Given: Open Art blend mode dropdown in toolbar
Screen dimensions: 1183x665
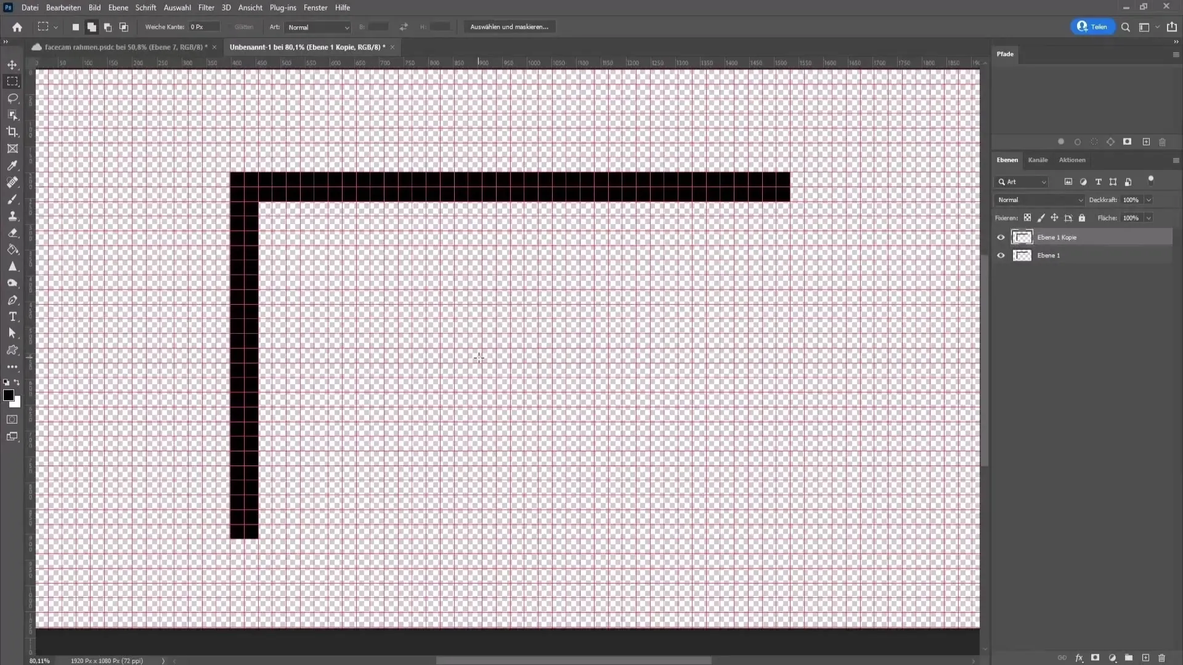Looking at the screenshot, I should click(x=317, y=27).
